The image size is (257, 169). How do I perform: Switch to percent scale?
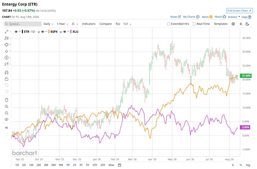tap(241, 165)
